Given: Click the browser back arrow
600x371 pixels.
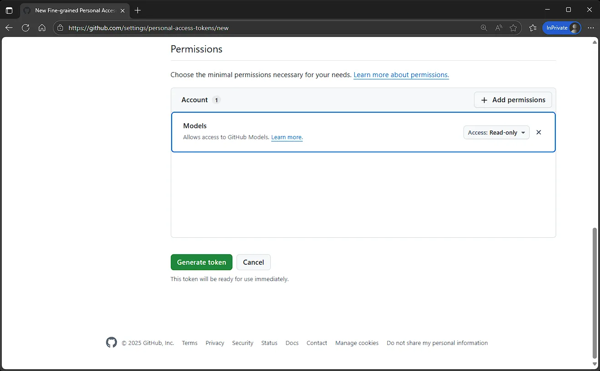Looking at the screenshot, I should tap(9, 28).
